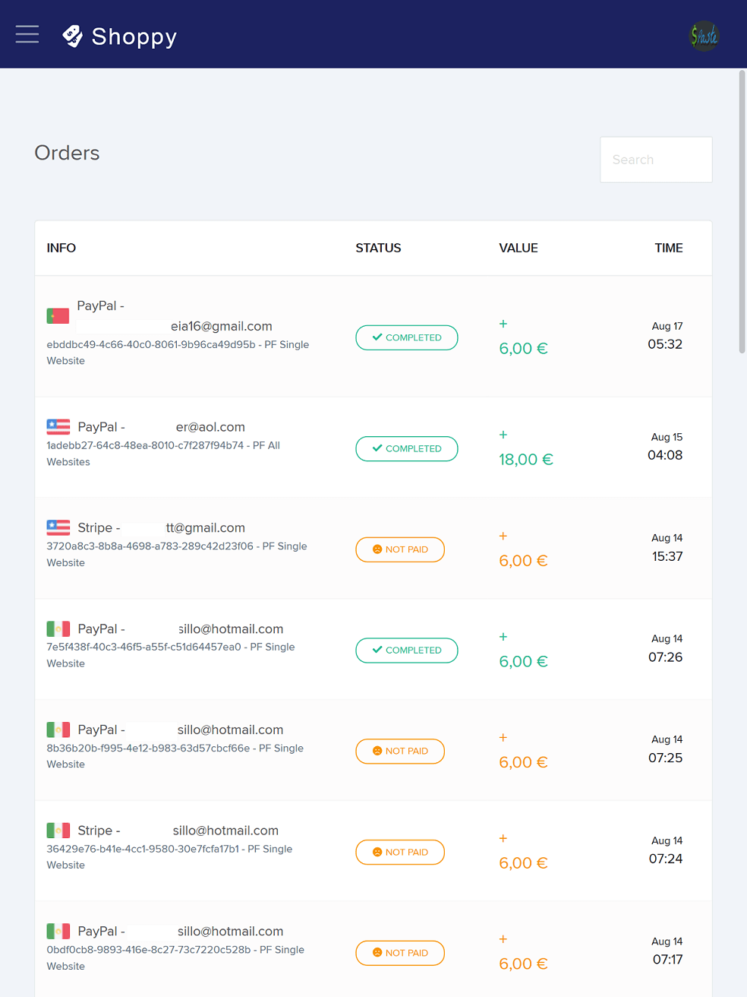The image size is (747, 997).
Task: Click the Portugal flag on the eia16@gmail.com order
Action: point(58,315)
